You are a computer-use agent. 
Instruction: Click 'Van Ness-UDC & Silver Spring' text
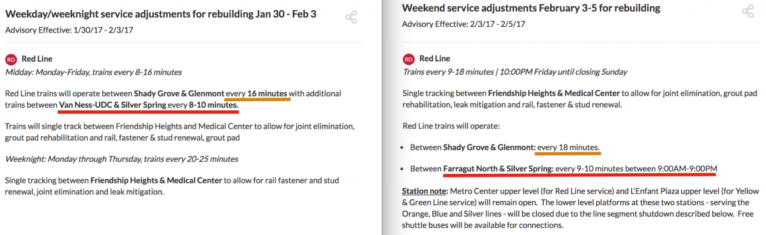click(x=112, y=104)
